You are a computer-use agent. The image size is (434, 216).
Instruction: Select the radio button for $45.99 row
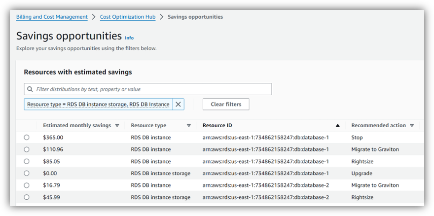click(26, 197)
